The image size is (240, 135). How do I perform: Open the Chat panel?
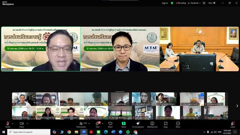click(x=97, y=124)
